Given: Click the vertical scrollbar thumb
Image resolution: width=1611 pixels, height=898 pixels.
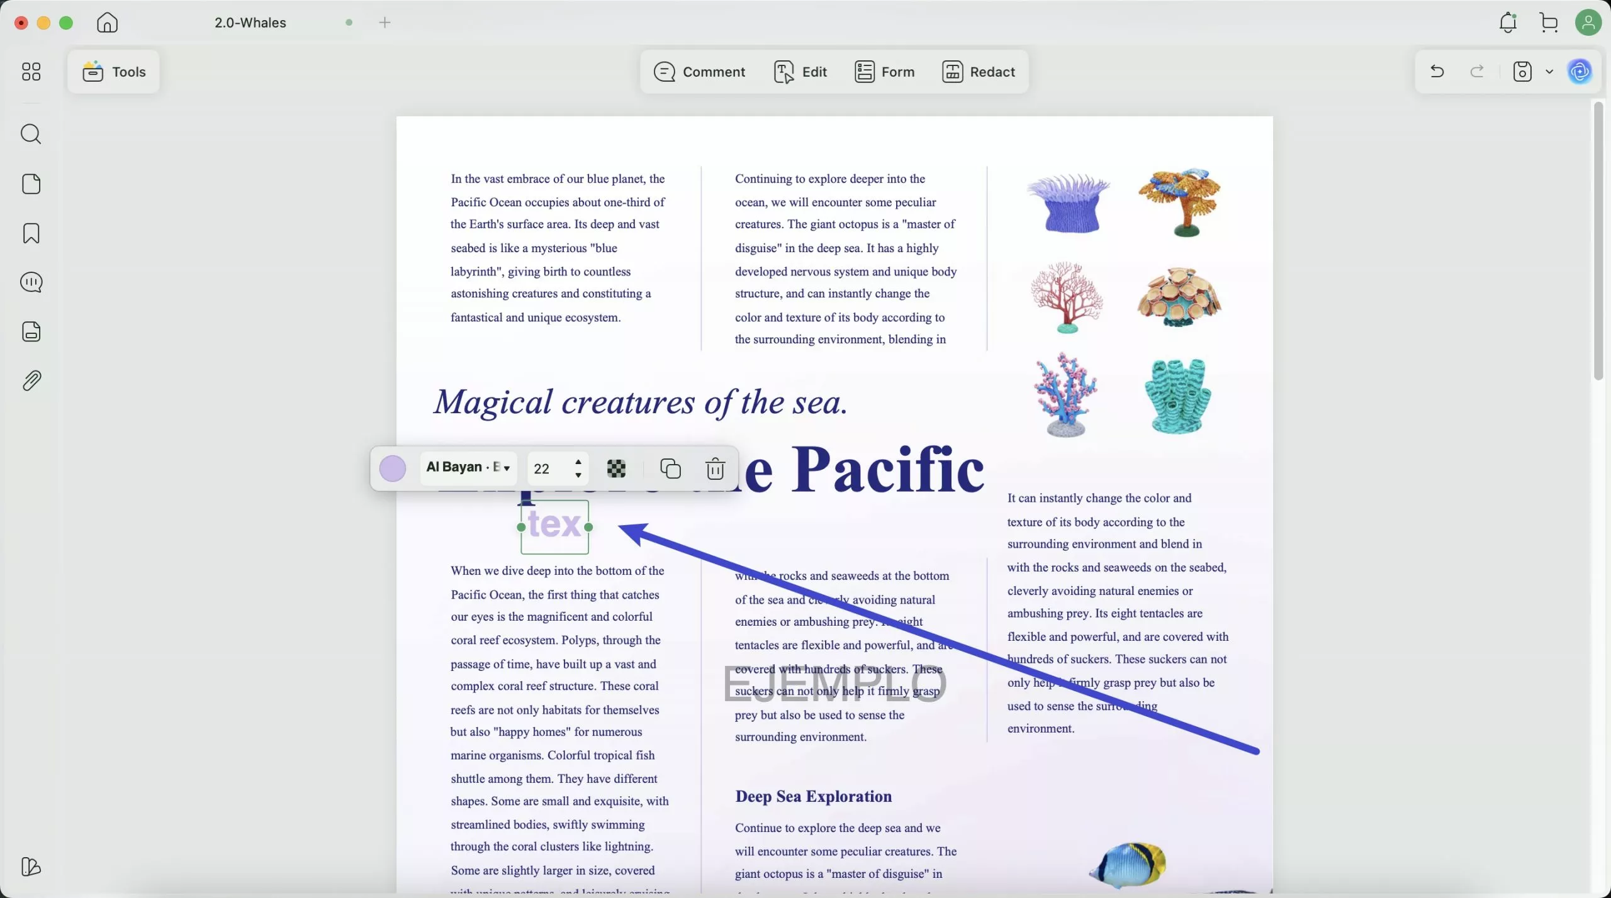Looking at the screenshot, I should click(1598, 240).
